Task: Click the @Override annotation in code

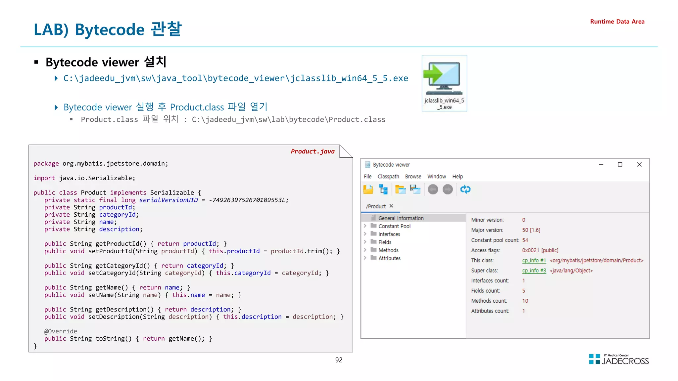Action: coord(61,331)
